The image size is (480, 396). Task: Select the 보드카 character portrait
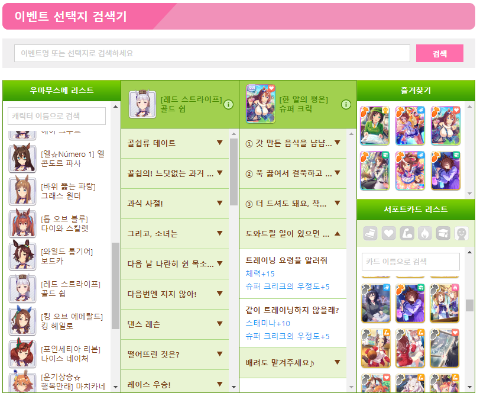coord(22,256)
